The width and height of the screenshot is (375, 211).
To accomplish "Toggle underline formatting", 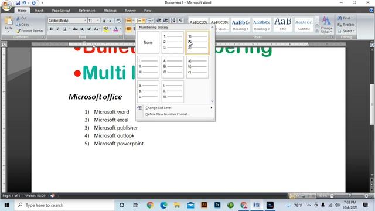I will coord(64,29).
